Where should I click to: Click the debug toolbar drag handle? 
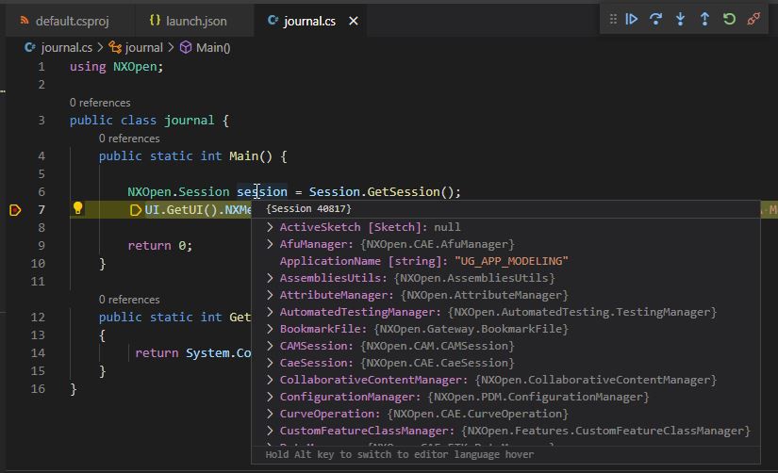[x=613, y=19]
